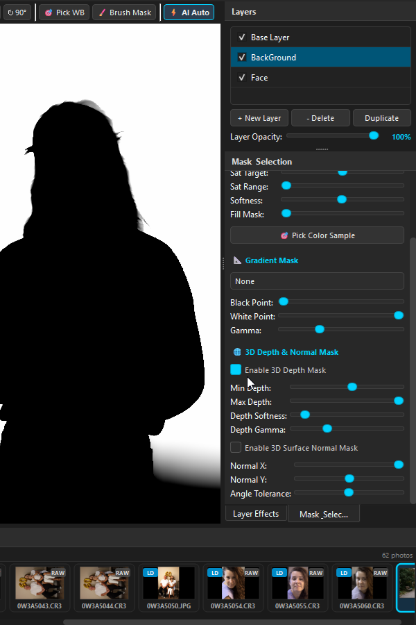Click the Max Depth slider handle

[x=399, y=401]
